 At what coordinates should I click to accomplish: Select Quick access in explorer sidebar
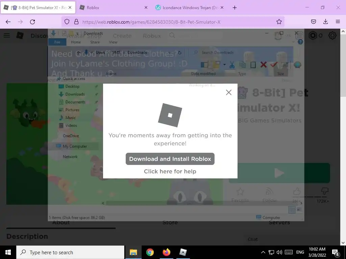[x=74, y=79]
